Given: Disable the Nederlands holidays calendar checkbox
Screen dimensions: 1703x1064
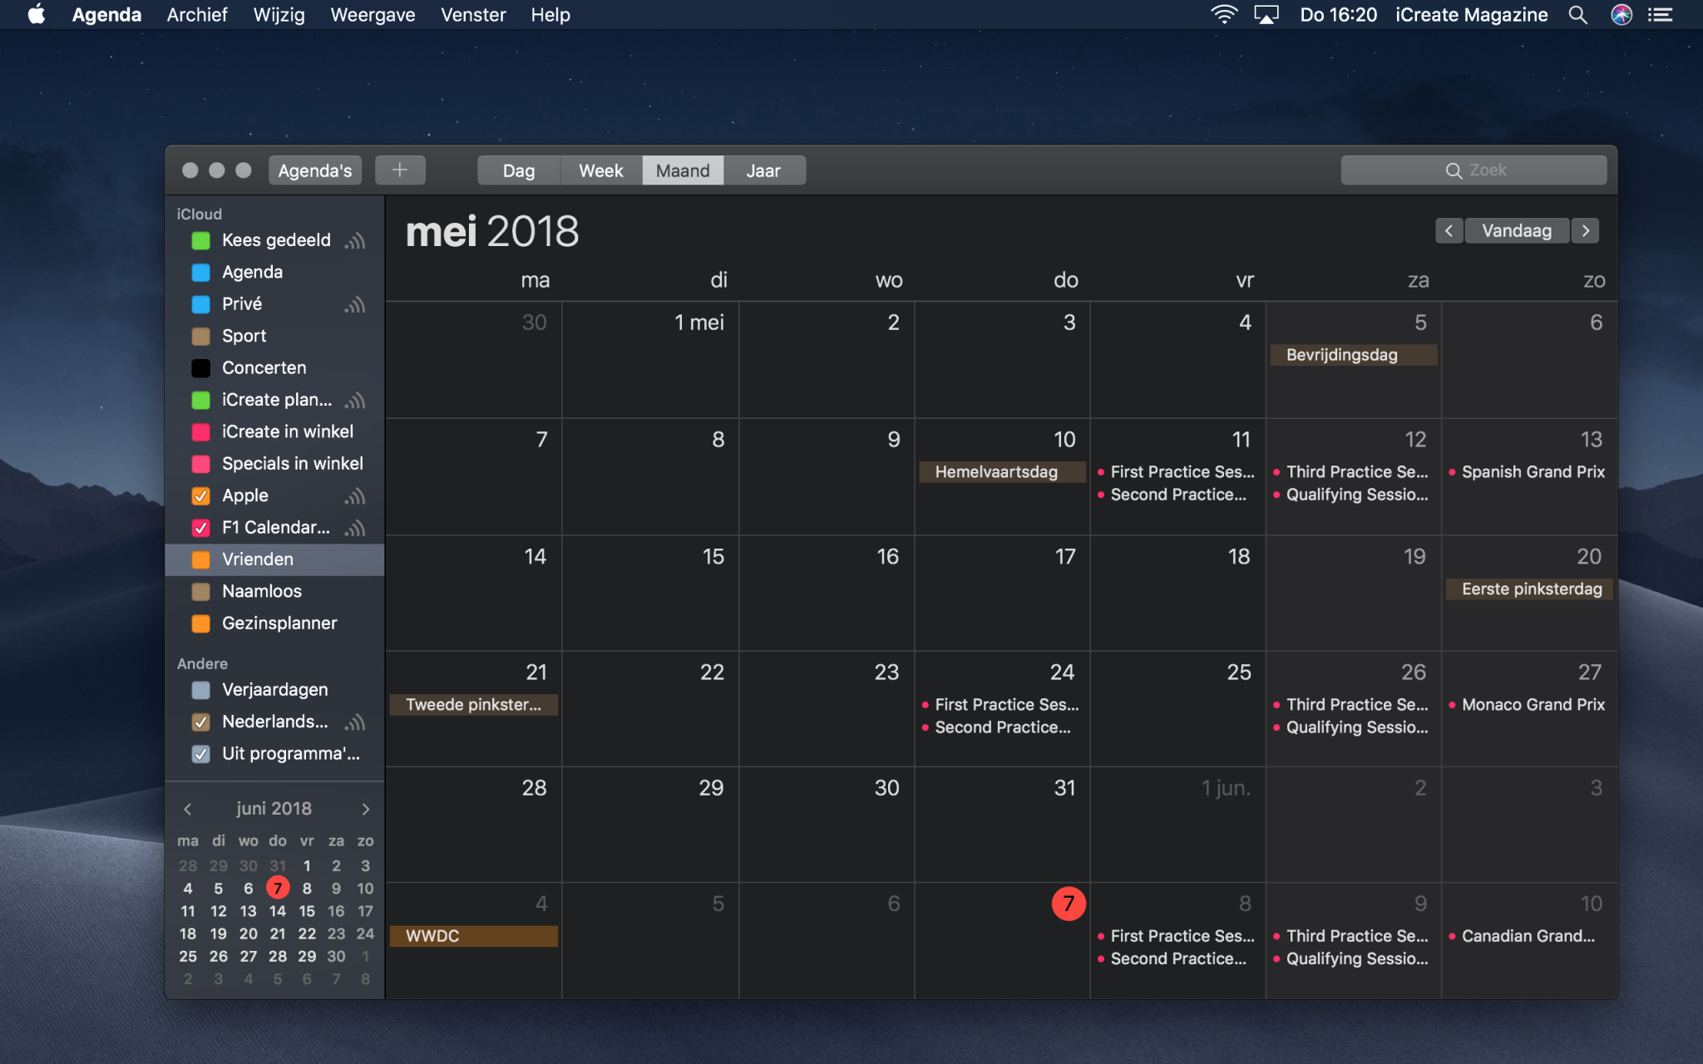Looking at the screenshot, I should 200,722.
